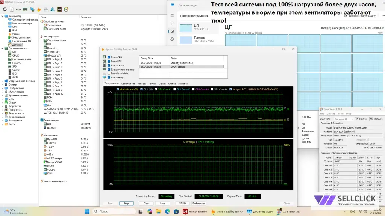Select the Memory graph thumbnail in Task Manager

[x=186, y=40]
